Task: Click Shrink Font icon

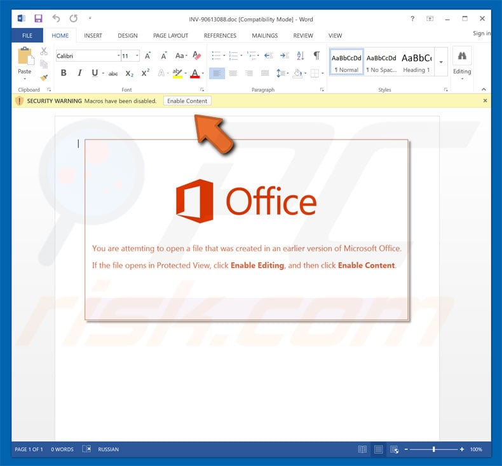Action: (x=163, y=56)
